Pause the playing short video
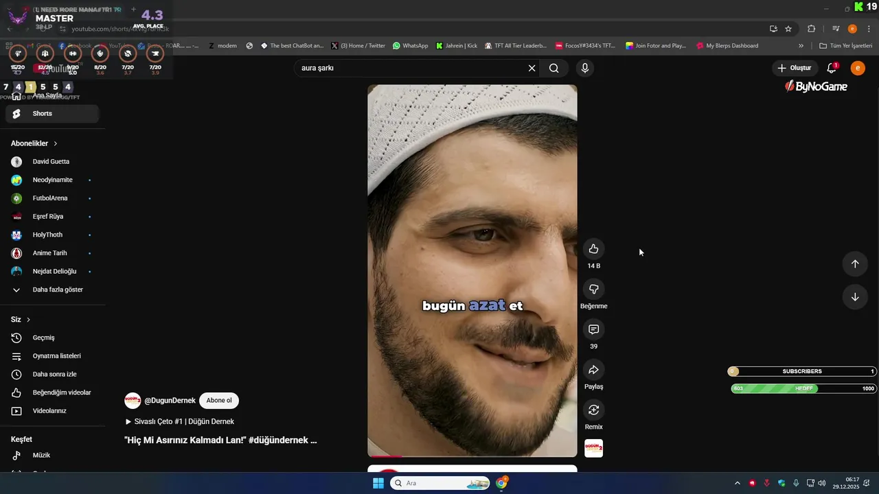The image size is (879, 494). click(x=472, y=271)
